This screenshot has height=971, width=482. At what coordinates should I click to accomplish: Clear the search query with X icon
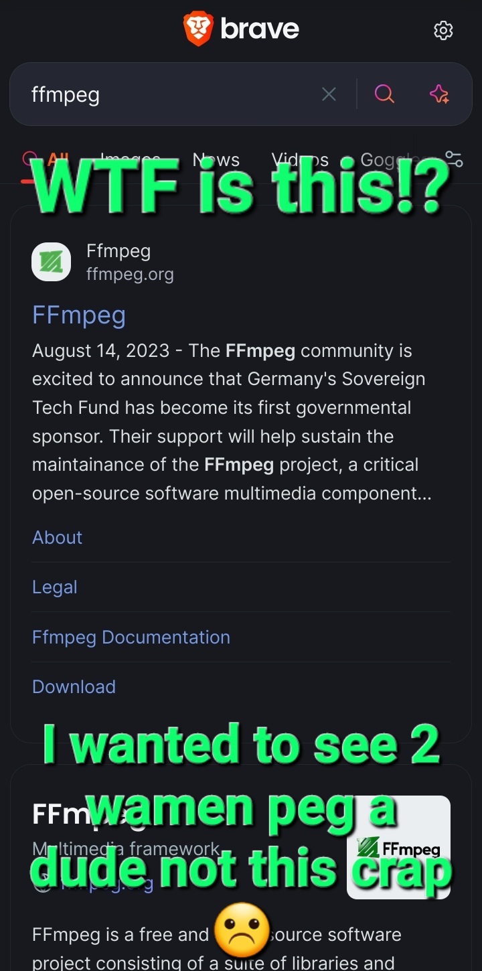click(x=329, y=94)
